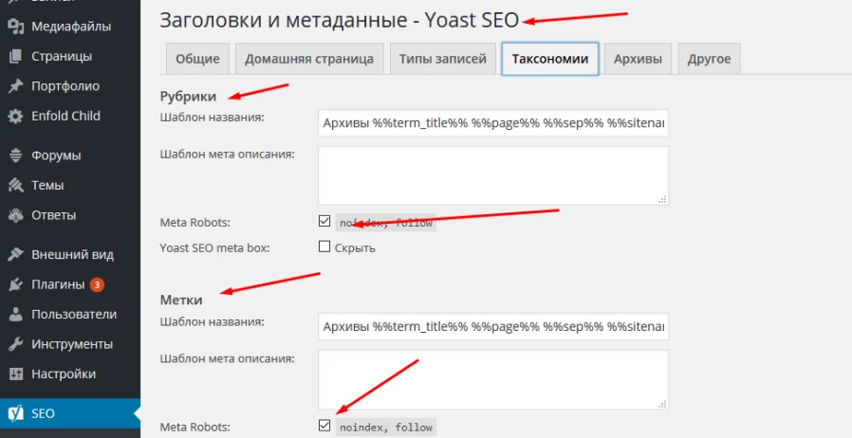
Task: Click the Meta Robots label under Метки
Action: (x=195, y=428)
